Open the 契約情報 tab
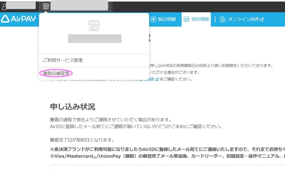Viewport: 285px width, 170px height. pos(200,19)
